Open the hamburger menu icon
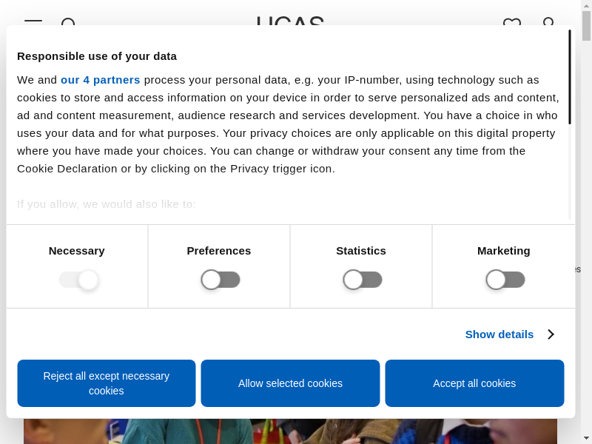592x444 pixels. tap(33, 22)
